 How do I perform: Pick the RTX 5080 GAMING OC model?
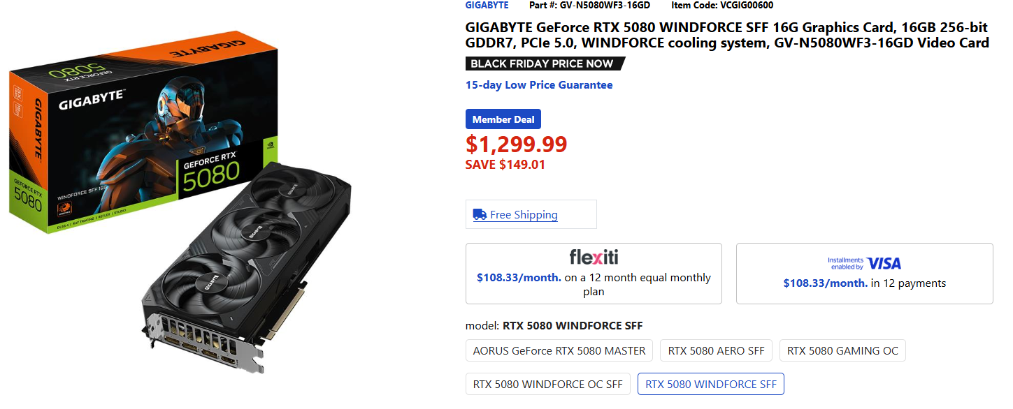pos(842,350)
